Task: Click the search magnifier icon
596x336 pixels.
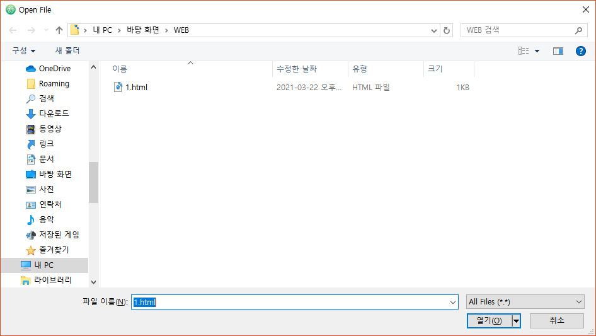Action: click(x=578, y=30)
